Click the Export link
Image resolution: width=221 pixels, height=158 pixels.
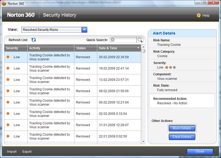coord(27,151)
